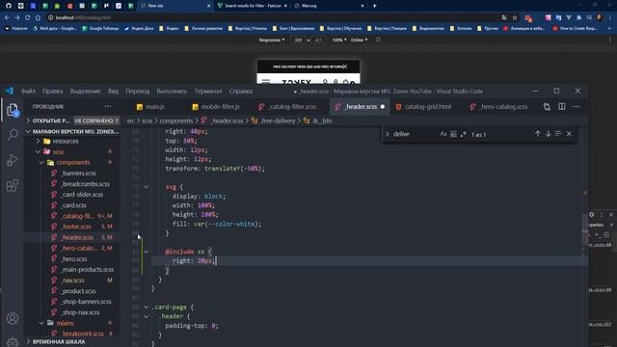The image size is (617, 347).
Task: Open the Search view in activity bar
Action: 13,135
